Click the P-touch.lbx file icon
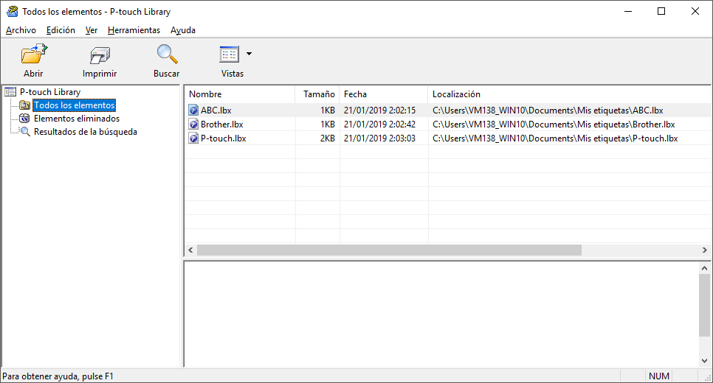Screen dimensions: 713x383 (193, 138)
